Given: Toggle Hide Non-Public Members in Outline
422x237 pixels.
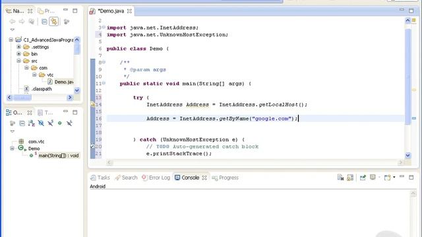Looking at the screenshot, I should (60, 123).
